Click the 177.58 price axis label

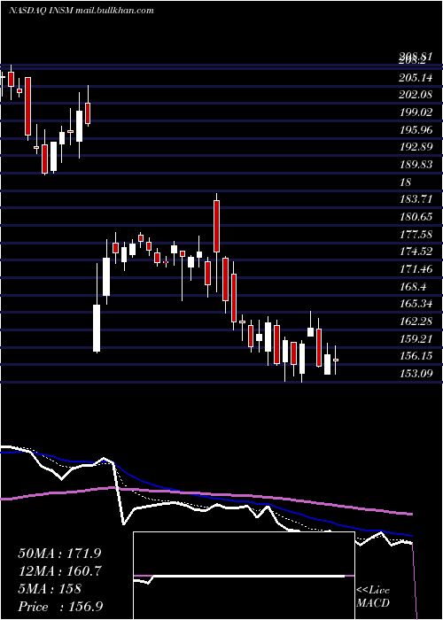(416, 235)
